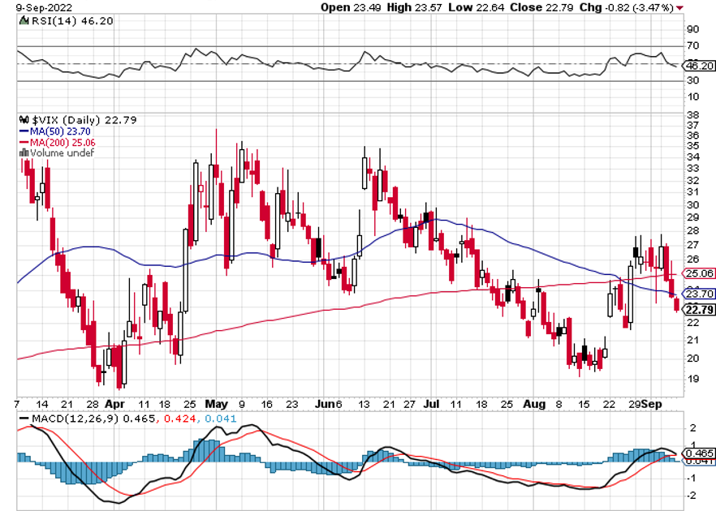Screen dimensions: 716x511
Task: Select the Jul label on the date axis
Action: click(437, 402)
